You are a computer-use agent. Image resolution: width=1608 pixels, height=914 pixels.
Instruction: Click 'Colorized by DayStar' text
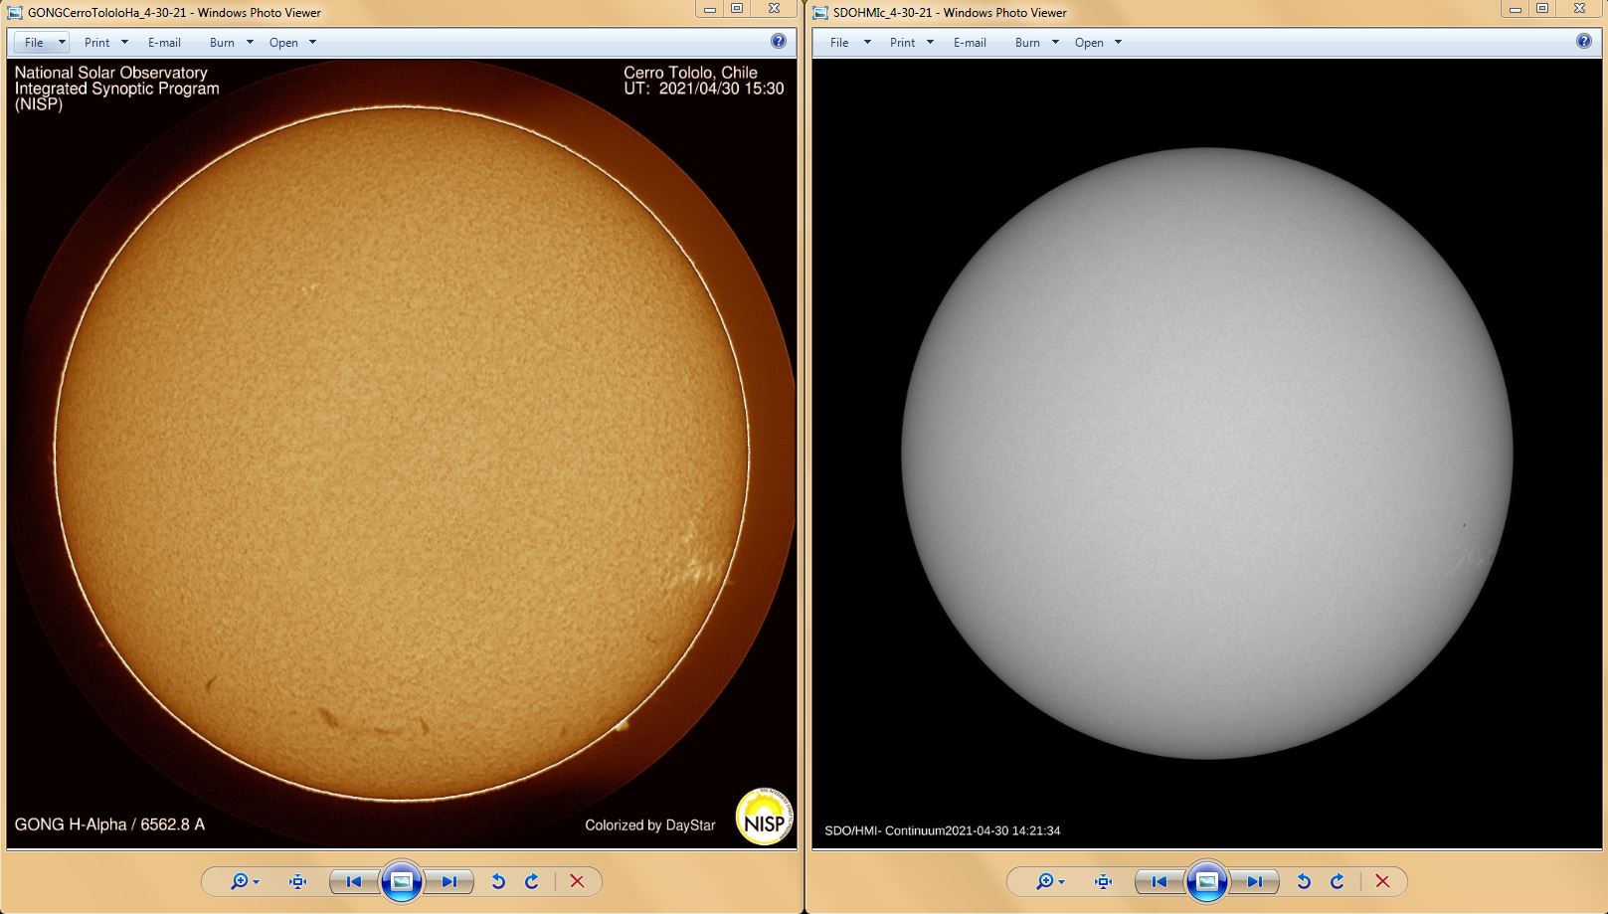tap(650, 825)
